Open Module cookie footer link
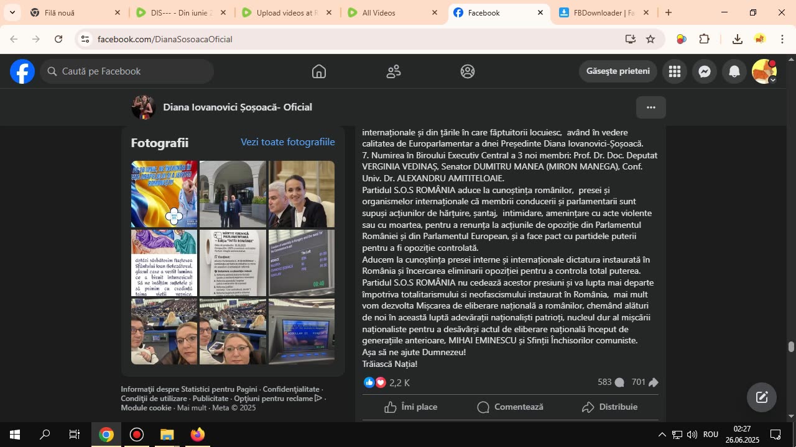The width and height of the screenshot is (796, 447). click(x=146, y=408)
